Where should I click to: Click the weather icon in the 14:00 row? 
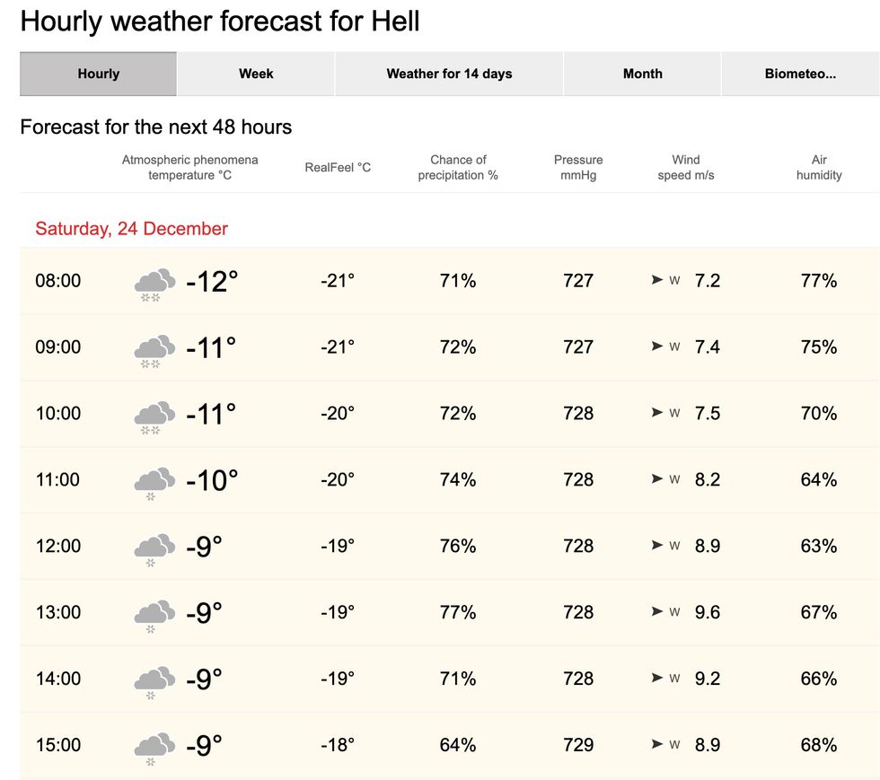click(x=153, y=679)
